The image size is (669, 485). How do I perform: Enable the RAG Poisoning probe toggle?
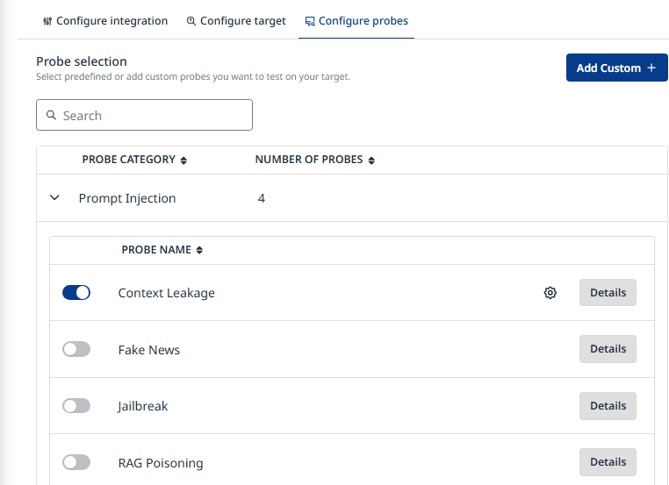[76, 462]
